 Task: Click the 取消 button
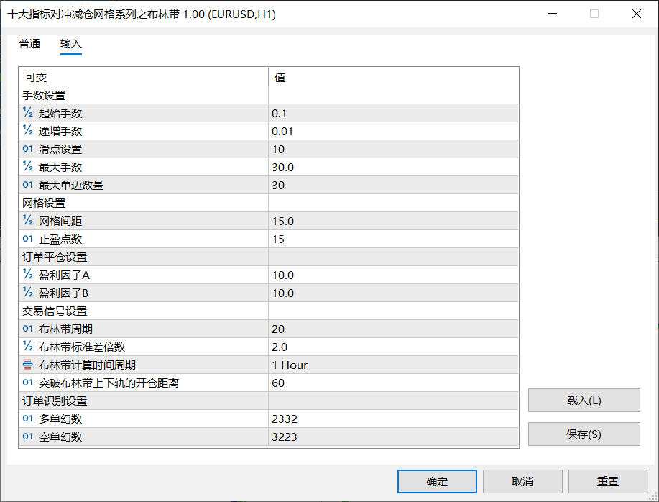click(x=522, y=481)
